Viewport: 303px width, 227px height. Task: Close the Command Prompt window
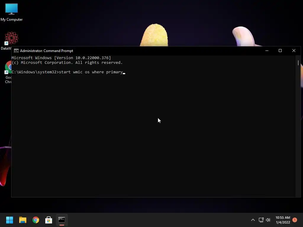(294, 51)
